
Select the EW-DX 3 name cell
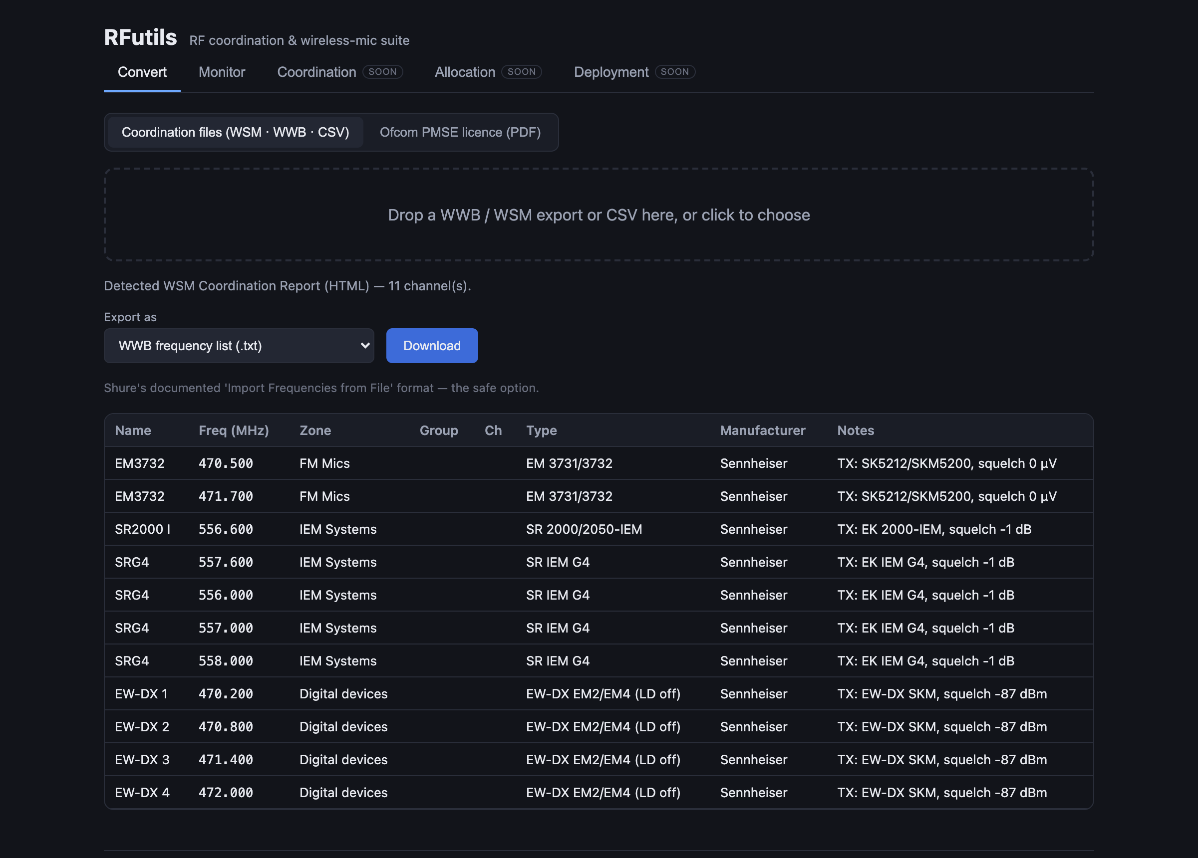[x=142, y=760]
